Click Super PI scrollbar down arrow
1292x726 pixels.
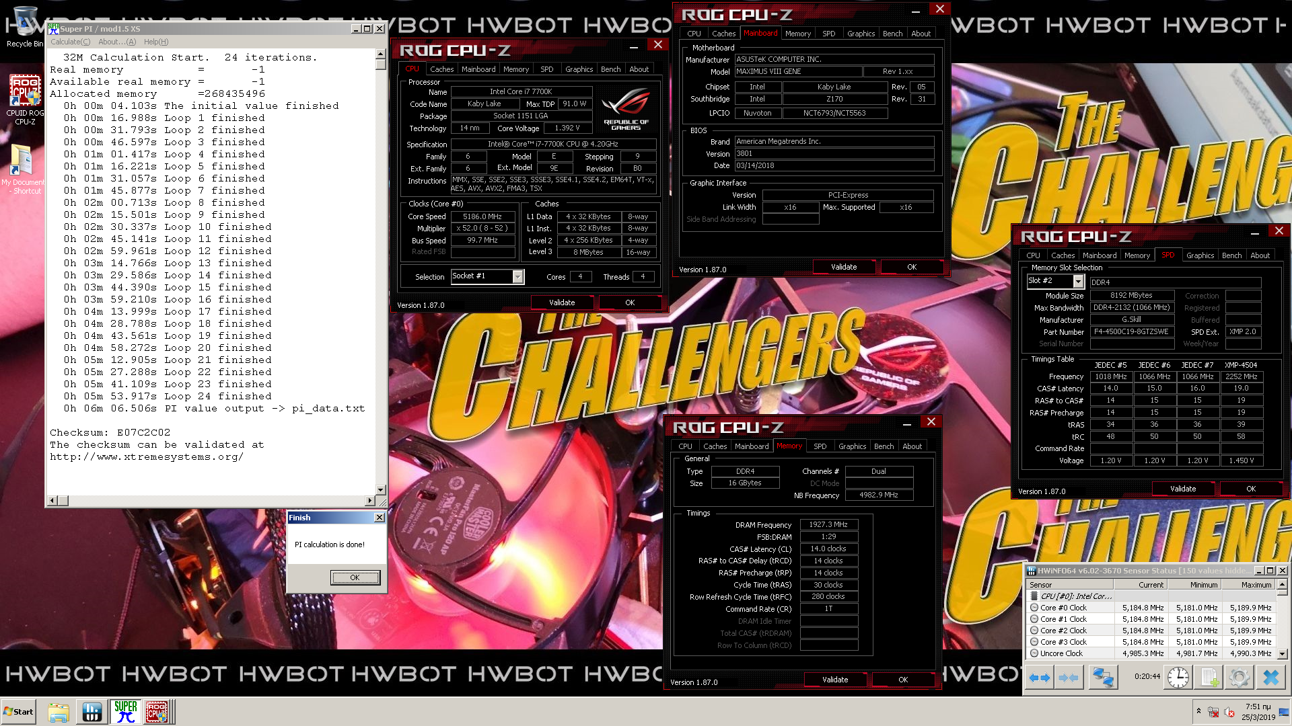coord(380,490)
